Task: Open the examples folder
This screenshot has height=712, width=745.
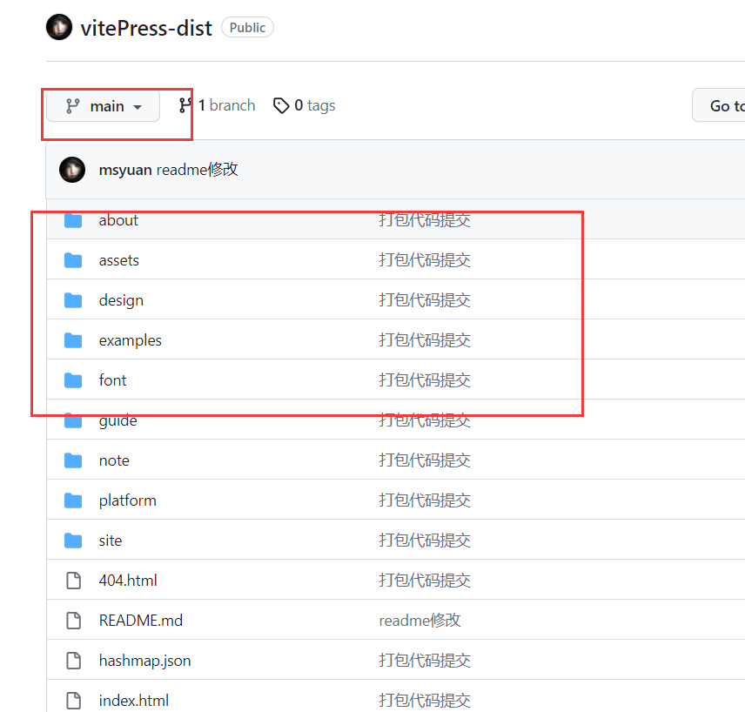Action: [x=131, y=340]
